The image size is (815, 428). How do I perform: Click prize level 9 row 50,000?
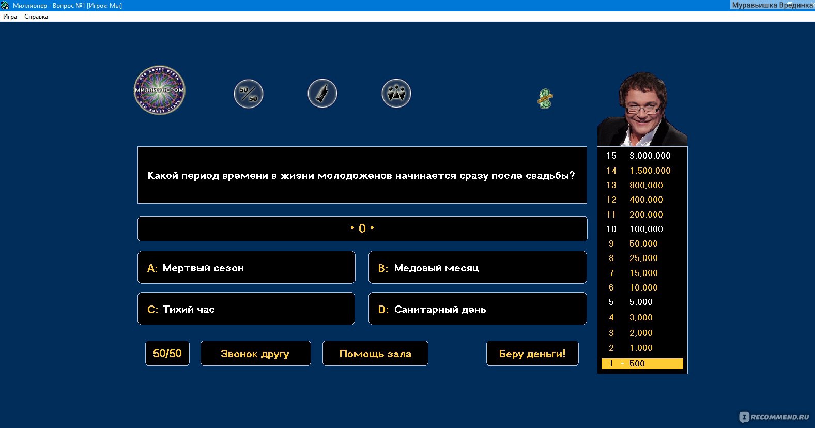(642, 243)
